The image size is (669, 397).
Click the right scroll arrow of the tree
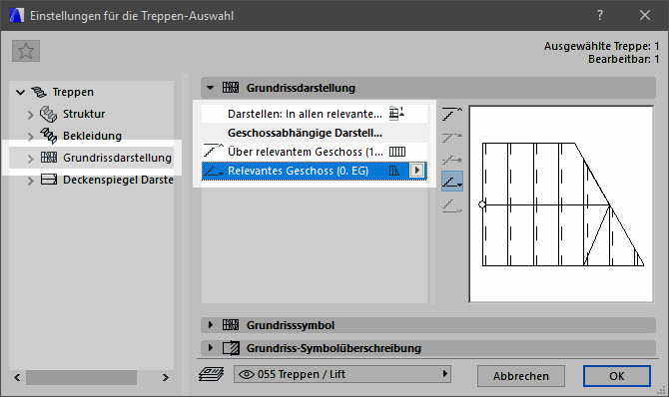(166, 377)
